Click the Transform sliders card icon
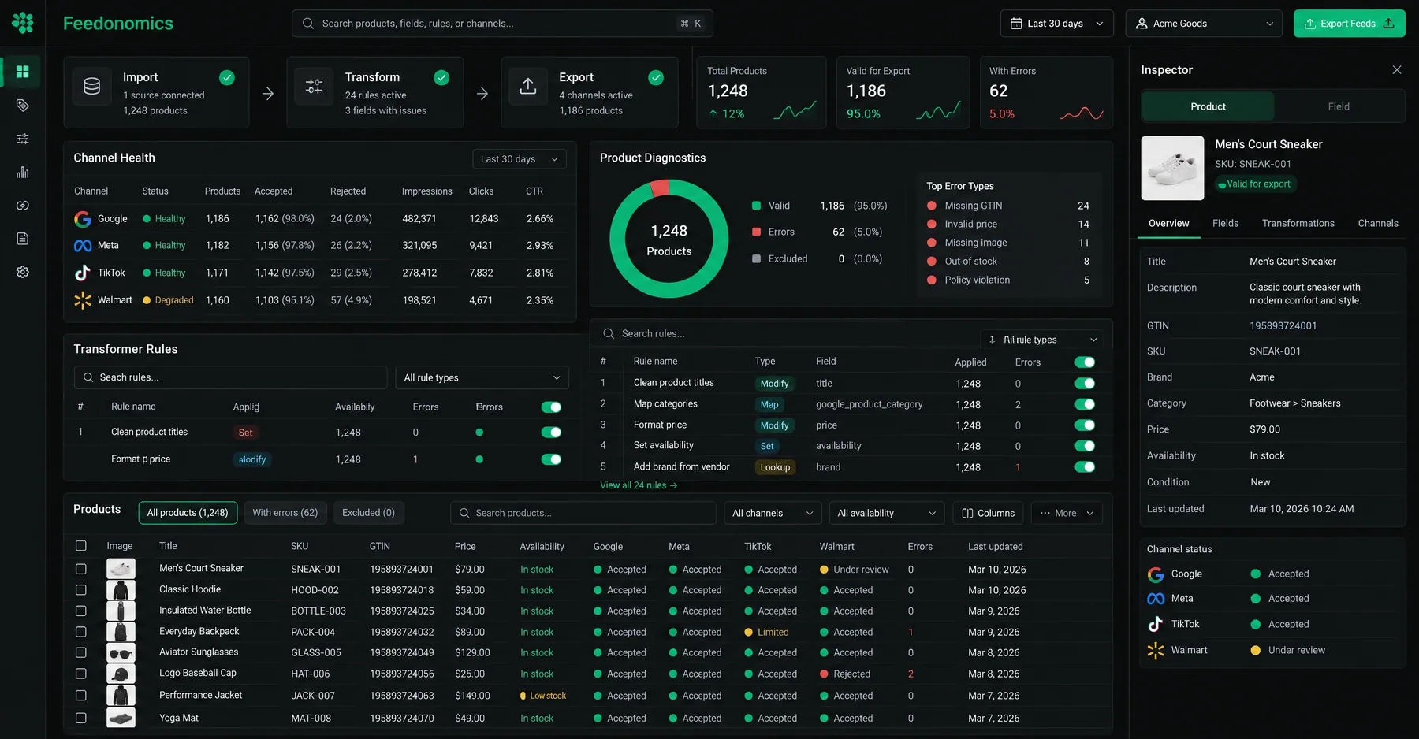This screenshot has width=1419, height=739. pos(314,87)
